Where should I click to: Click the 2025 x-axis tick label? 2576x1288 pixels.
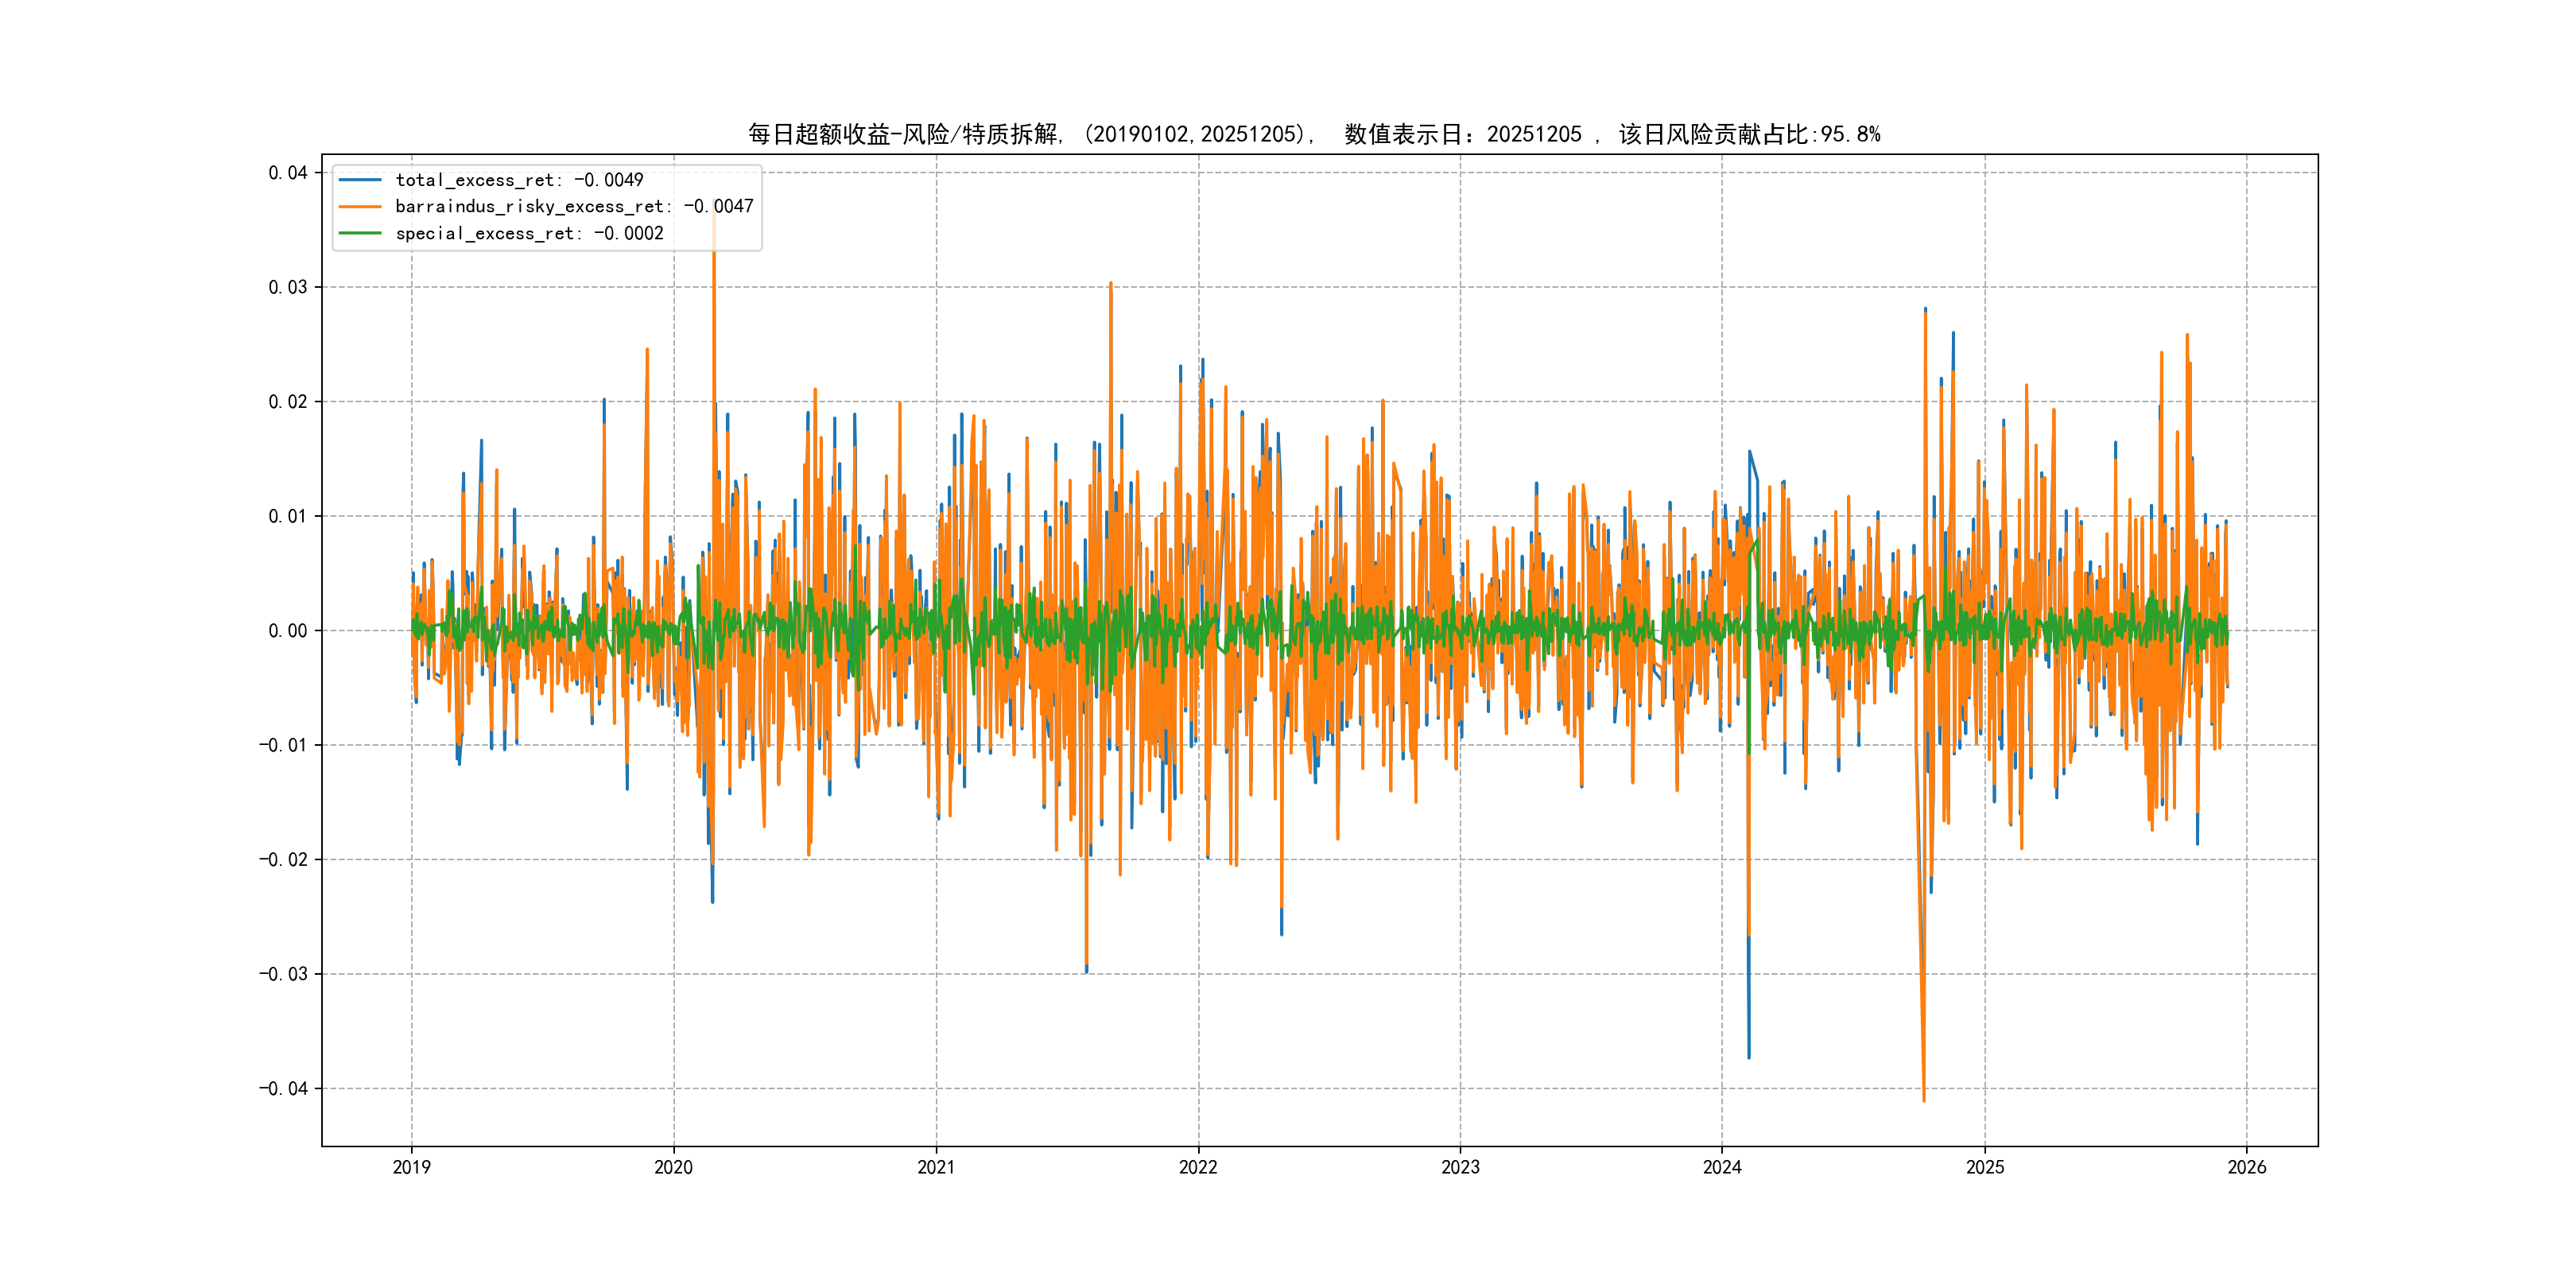(x=1985, y=1167)
